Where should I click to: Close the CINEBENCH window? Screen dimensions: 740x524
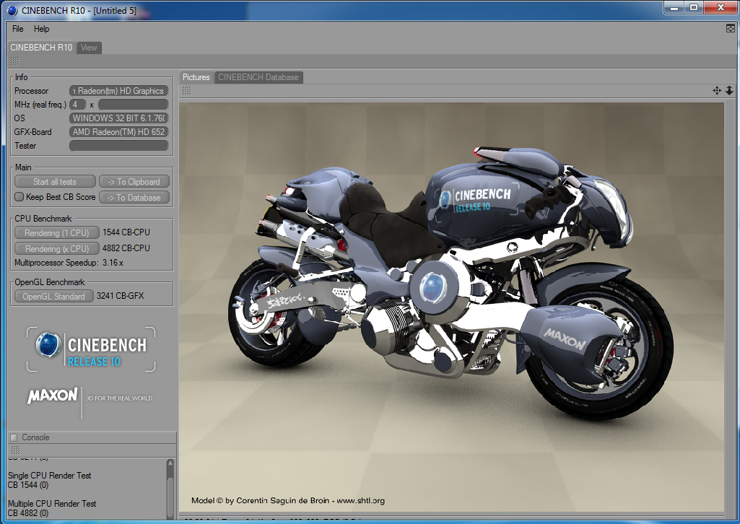[721, 7]
